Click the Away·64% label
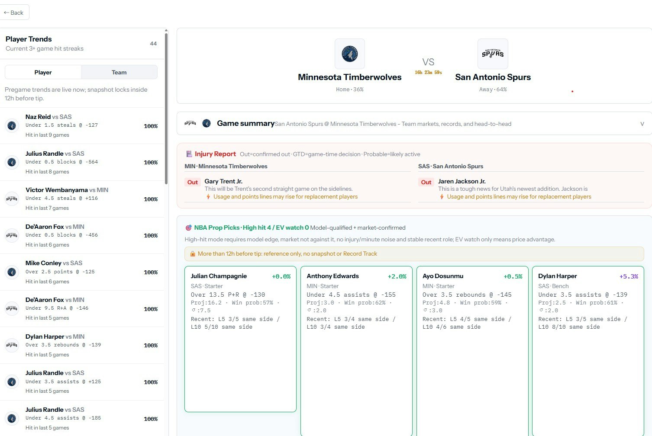The image size is (652, 436). click(493, 90)
